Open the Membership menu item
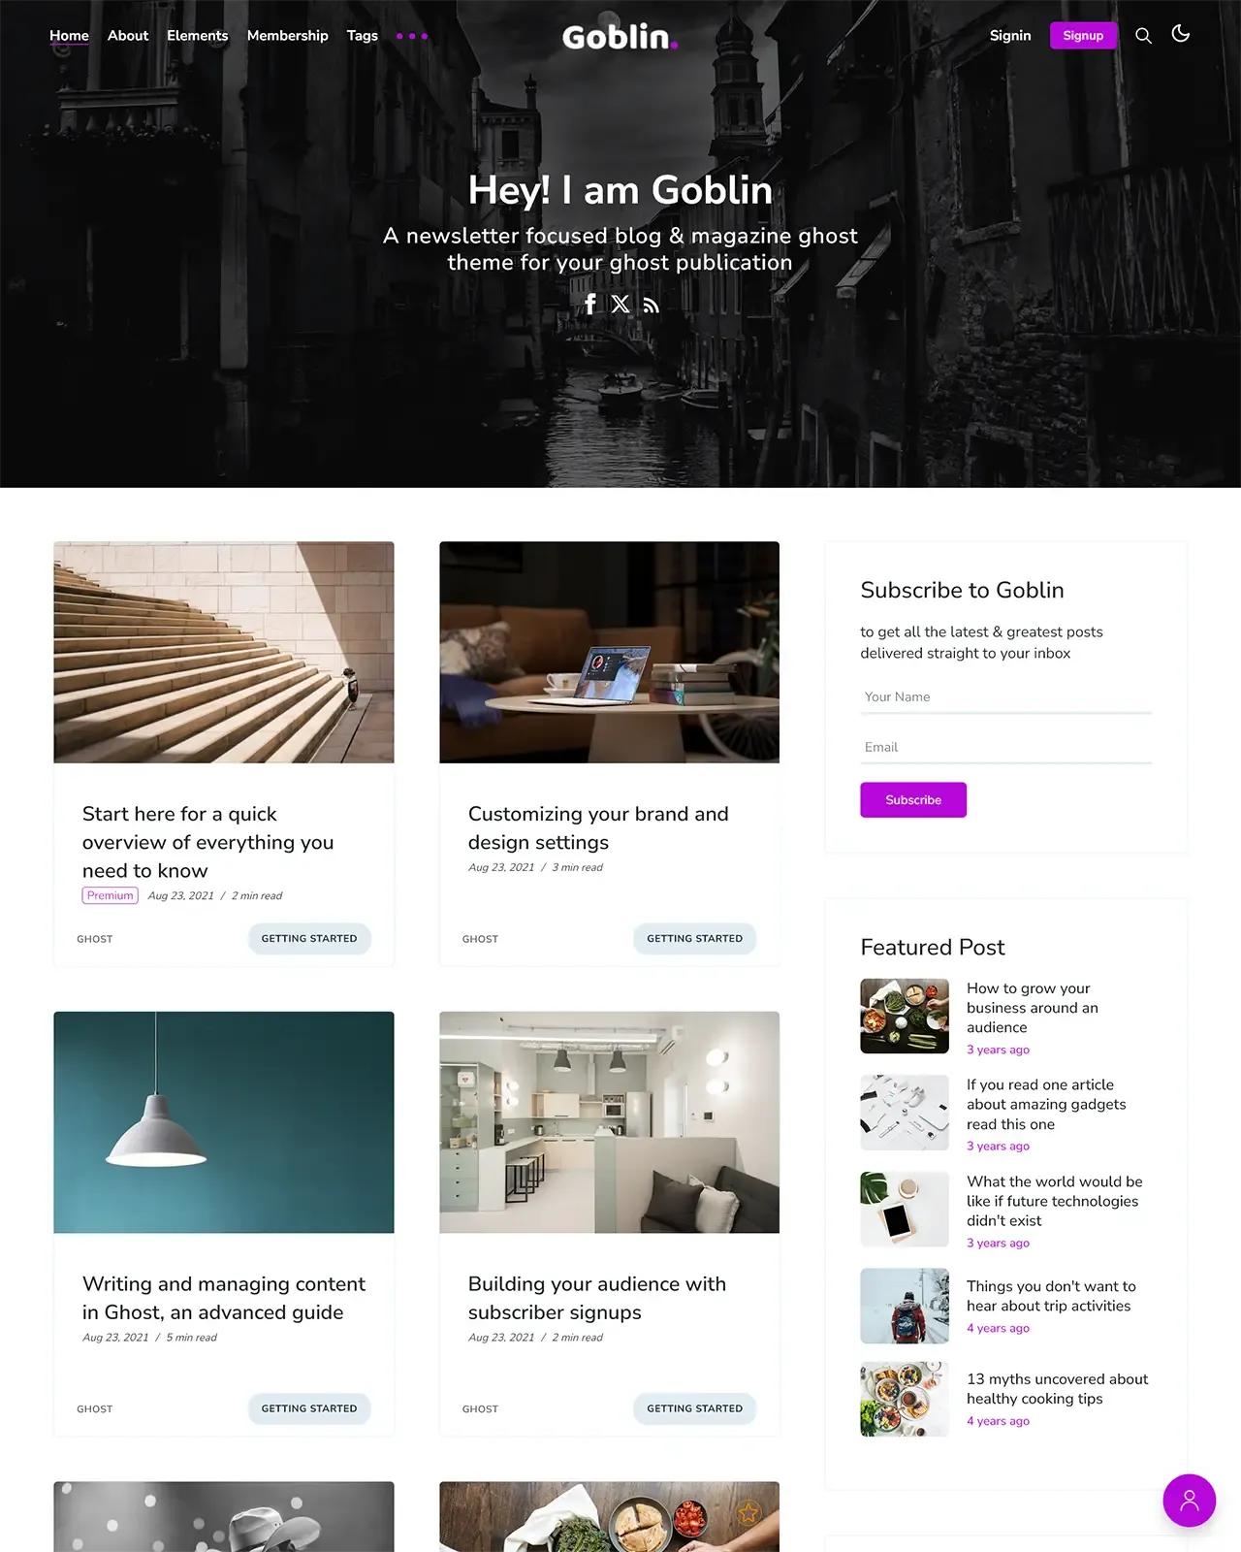 click(287, 36)
